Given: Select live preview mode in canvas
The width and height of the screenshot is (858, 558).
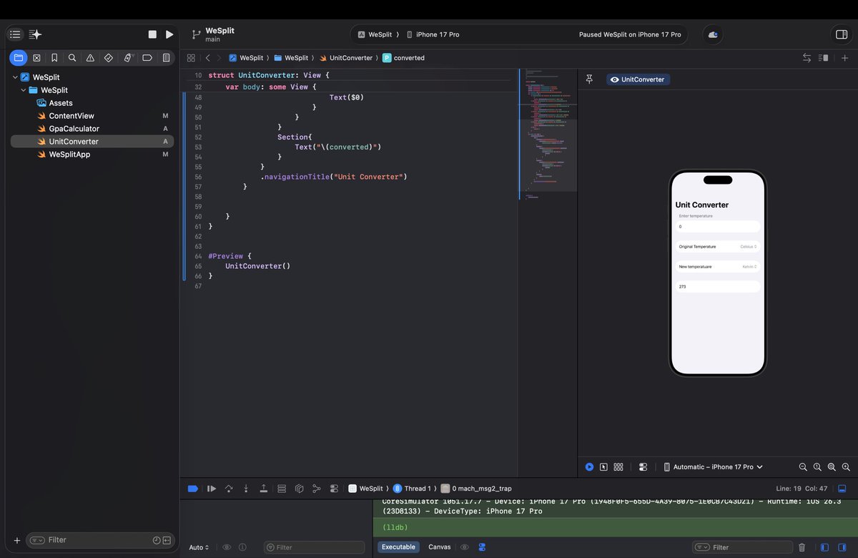Looking at the screenshot, I should click(589, 467).
